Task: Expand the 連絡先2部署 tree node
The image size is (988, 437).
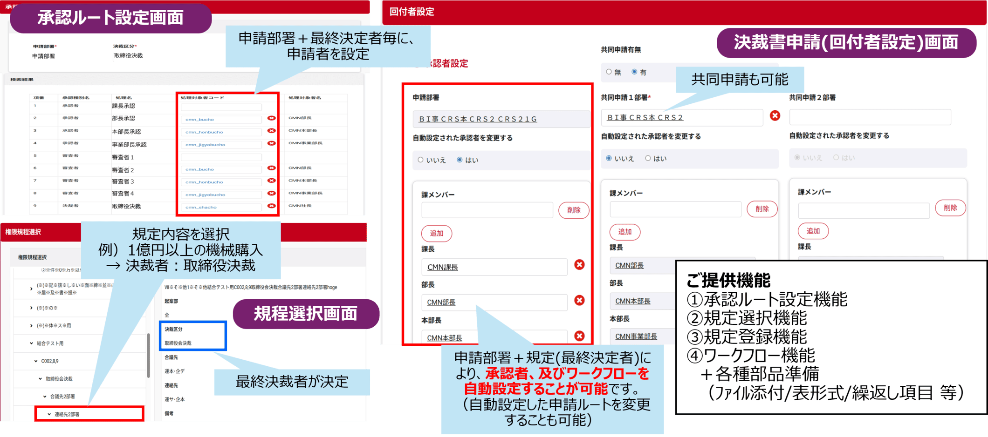Action: pyautogui.click(x=49, y=414)
